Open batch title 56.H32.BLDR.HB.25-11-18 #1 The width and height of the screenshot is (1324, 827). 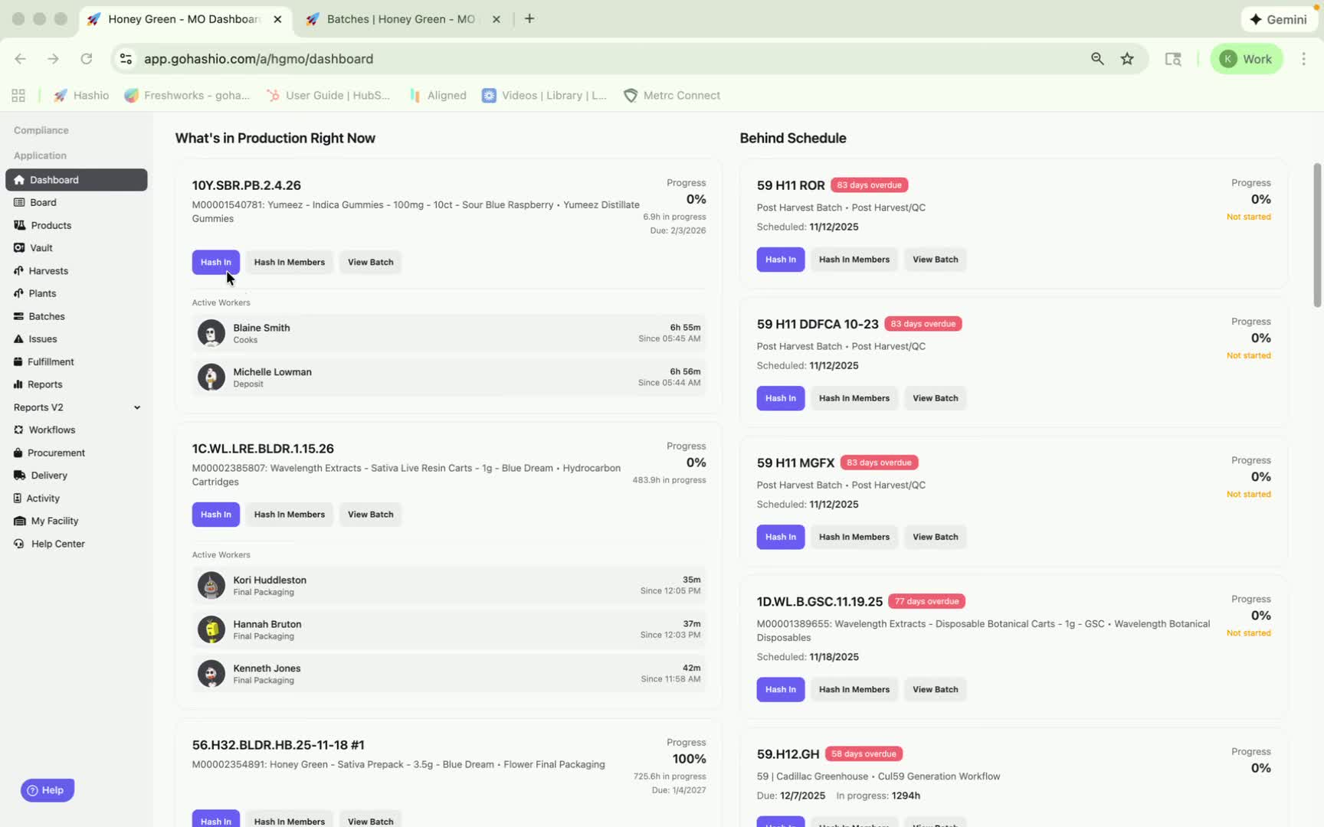[x=278, y=745]
